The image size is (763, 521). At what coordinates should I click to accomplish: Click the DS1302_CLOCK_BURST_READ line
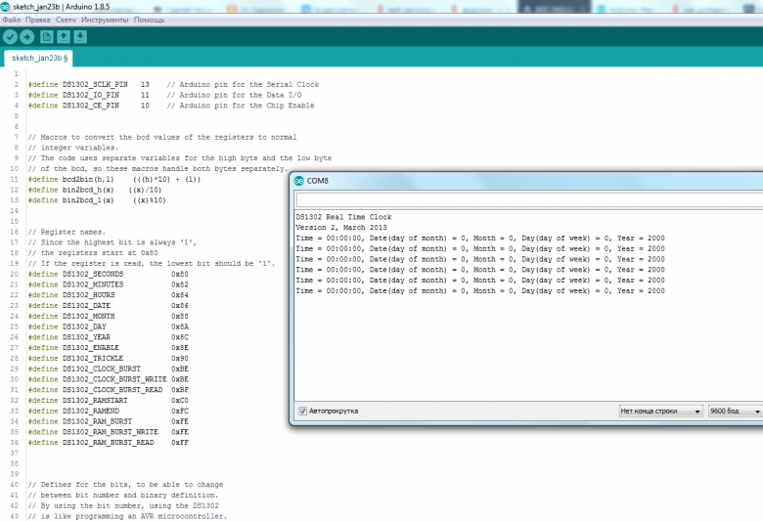coord(108,390)
